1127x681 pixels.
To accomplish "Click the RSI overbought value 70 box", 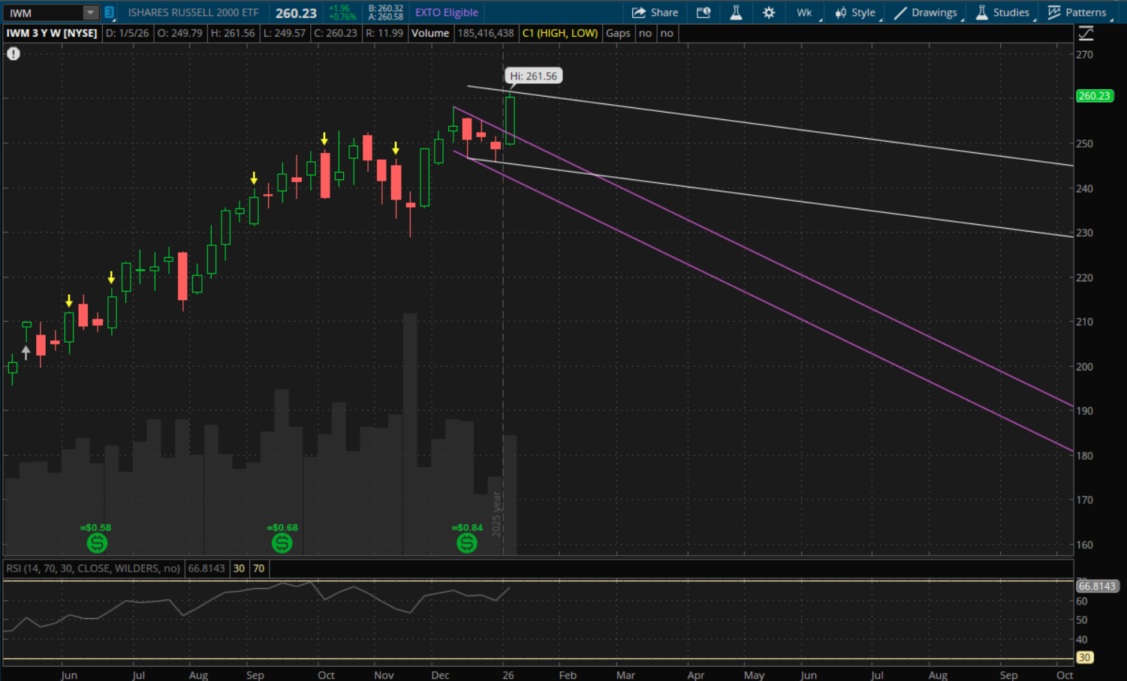I will [258, 568].
